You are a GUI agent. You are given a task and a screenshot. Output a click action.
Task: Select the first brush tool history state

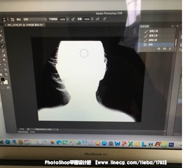pyautogui.click(x=157, y=31)
